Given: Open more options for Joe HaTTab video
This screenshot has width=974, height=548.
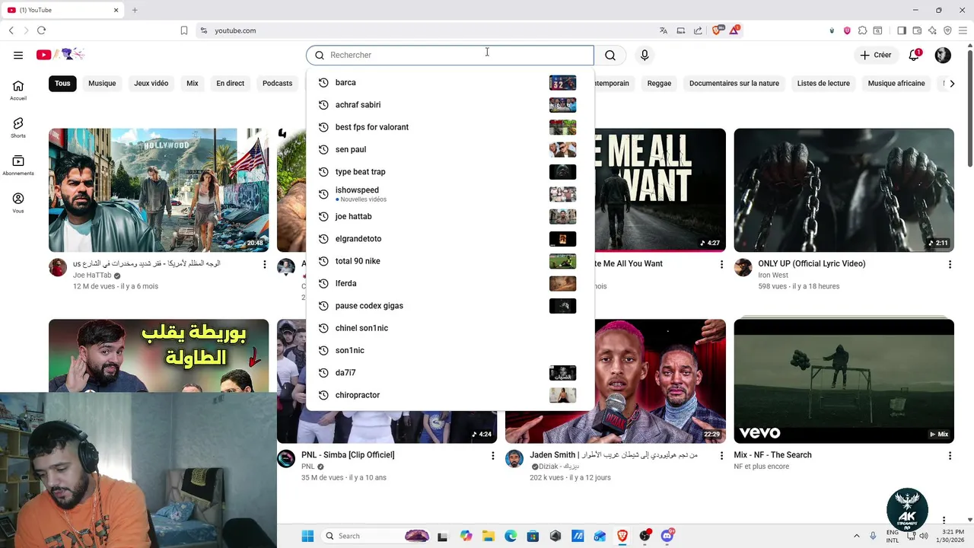Looking at the screenshot, I should pyautogui.click(x=265, y=264).
